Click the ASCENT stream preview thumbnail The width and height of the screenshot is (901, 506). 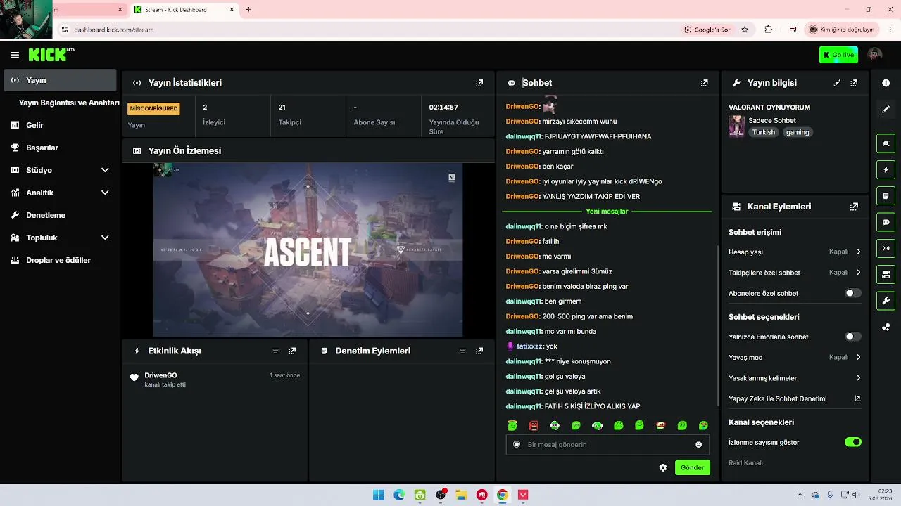tap(308, 250)
